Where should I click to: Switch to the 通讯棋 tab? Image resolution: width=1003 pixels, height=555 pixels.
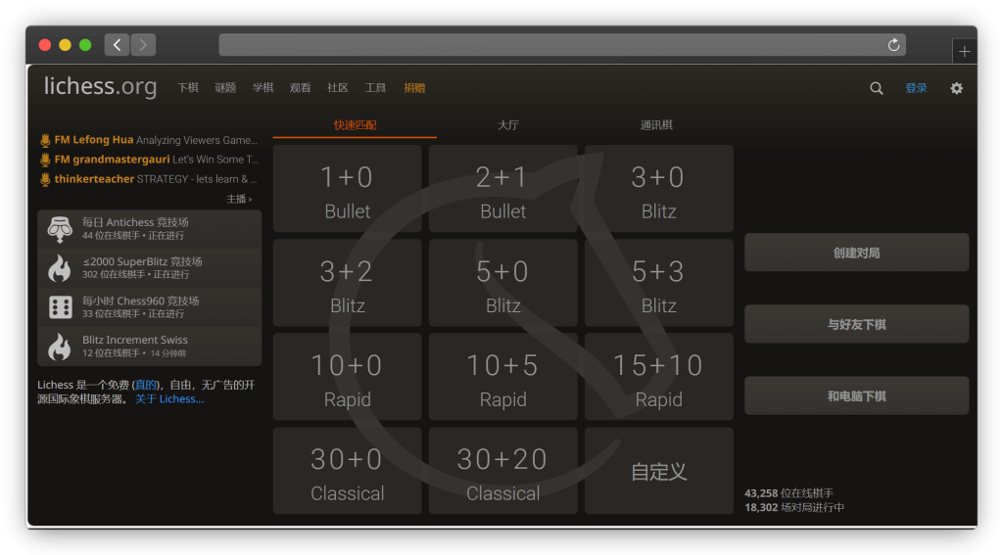tap(656, 125)
